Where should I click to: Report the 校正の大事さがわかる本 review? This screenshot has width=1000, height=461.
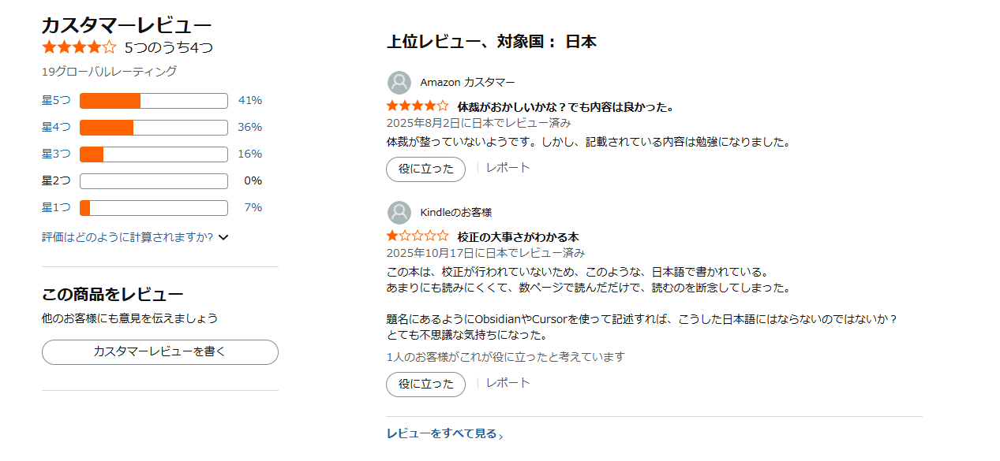click(507, 383)
